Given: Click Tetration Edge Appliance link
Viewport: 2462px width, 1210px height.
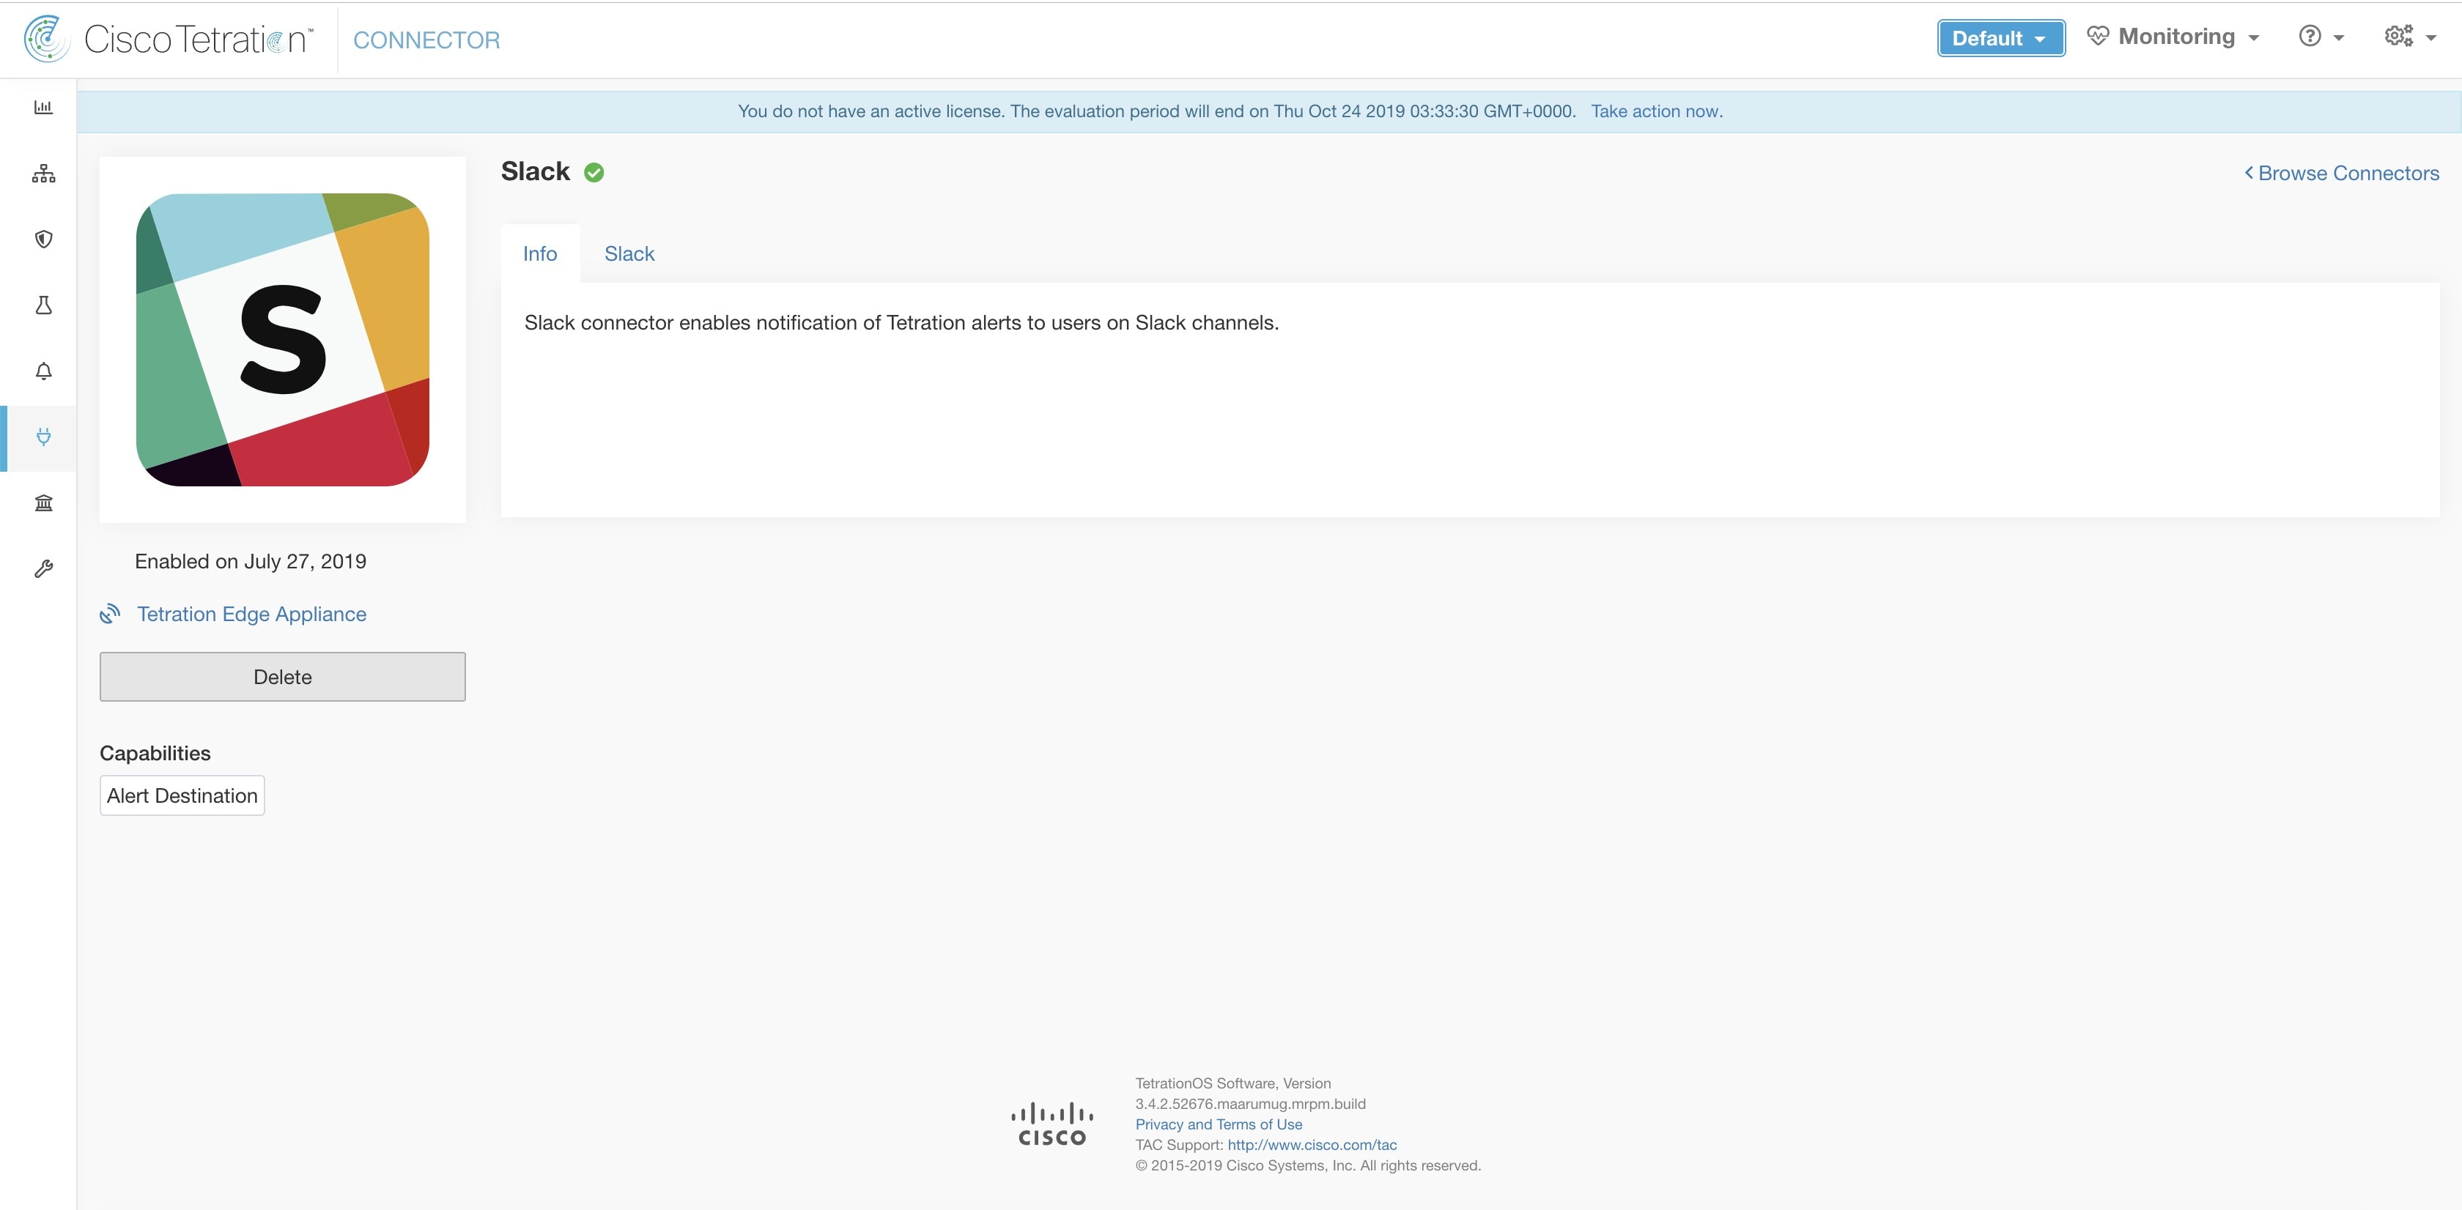Looking at the screenshot, I should [253, 614].
